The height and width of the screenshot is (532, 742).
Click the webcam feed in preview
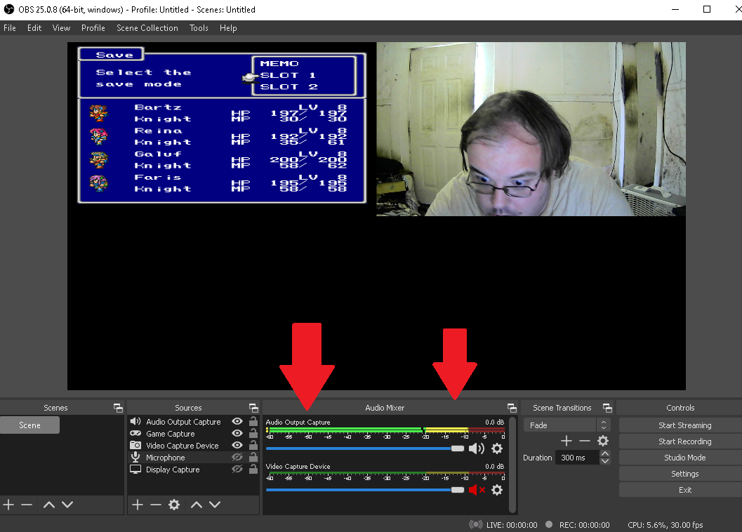click(531, 129)
